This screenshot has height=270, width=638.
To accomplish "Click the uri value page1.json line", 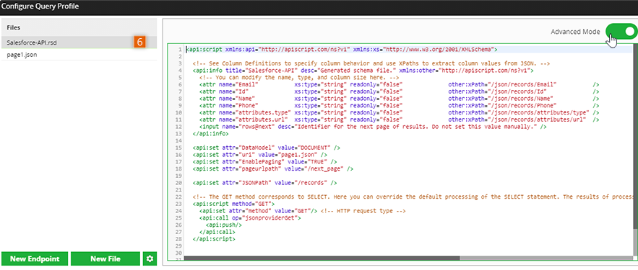I will click(x=259, y=155).
